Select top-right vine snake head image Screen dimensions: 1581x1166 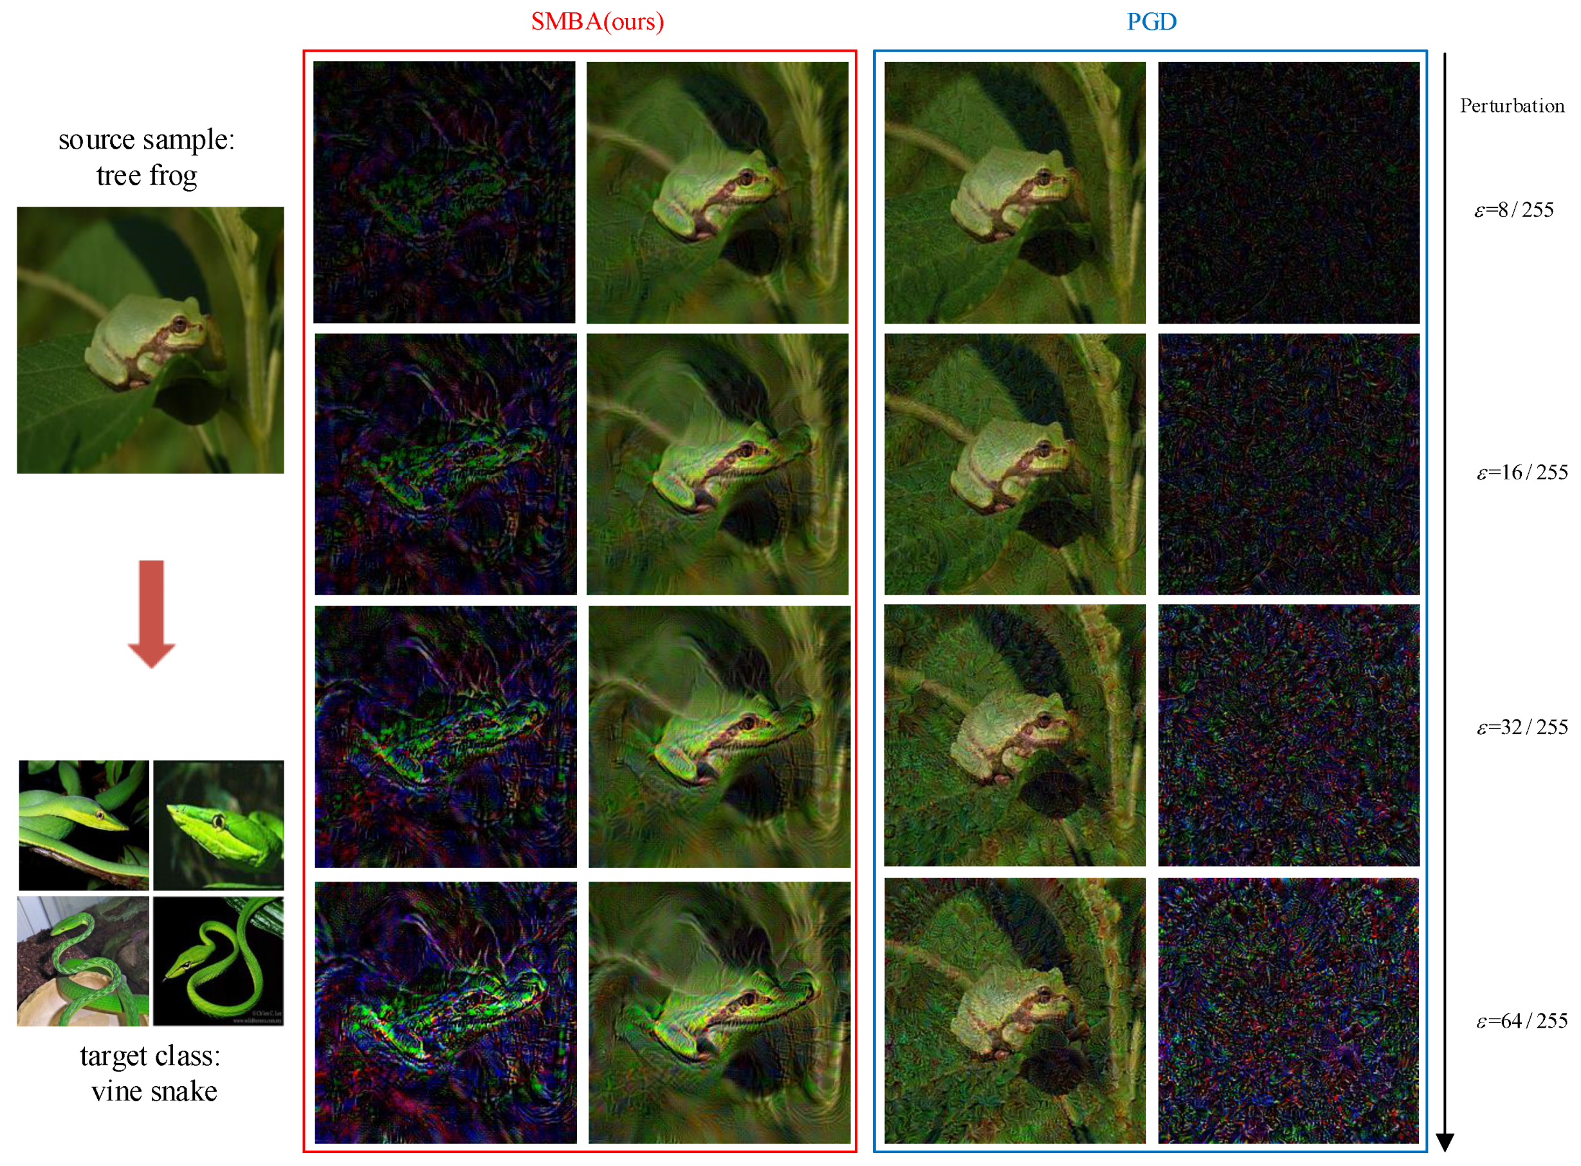tap(219, 824)
